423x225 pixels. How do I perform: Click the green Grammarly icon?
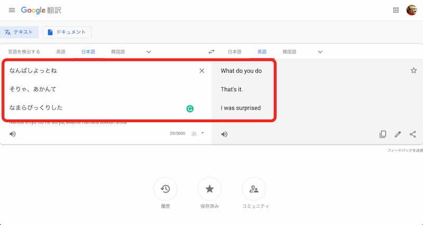coord(190,109)
